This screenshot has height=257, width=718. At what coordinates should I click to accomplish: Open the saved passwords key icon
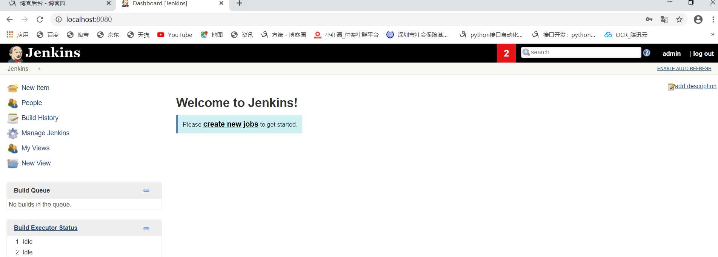pyautogui.click(x=649, y=20)
